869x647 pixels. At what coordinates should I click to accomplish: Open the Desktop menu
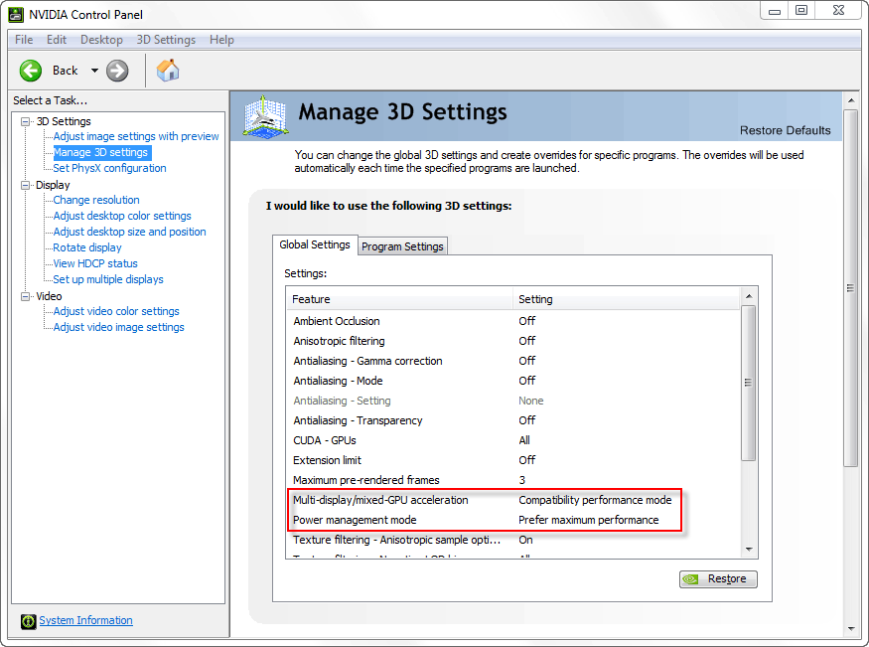click(x=101, y=40)
